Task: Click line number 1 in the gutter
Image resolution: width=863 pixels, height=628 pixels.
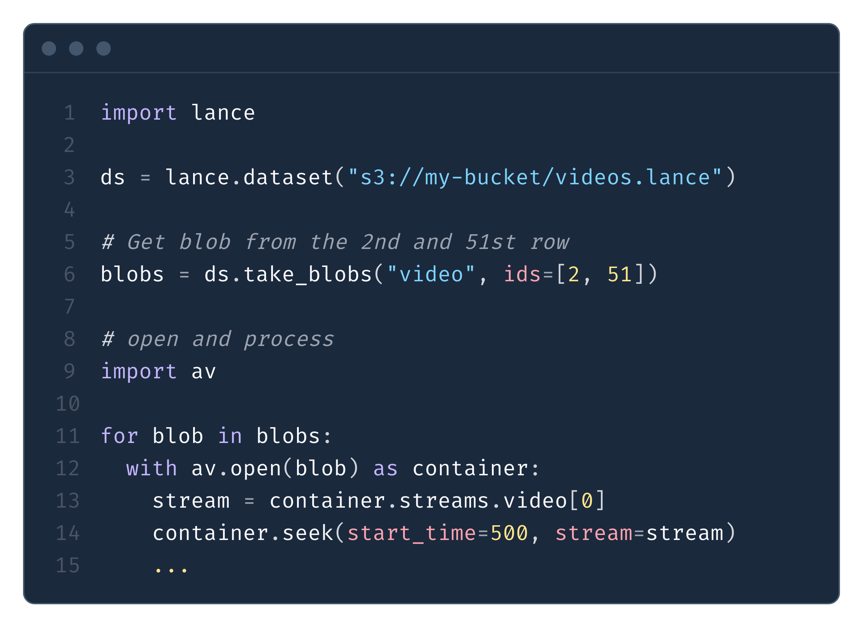Action: tap(69, 113)
